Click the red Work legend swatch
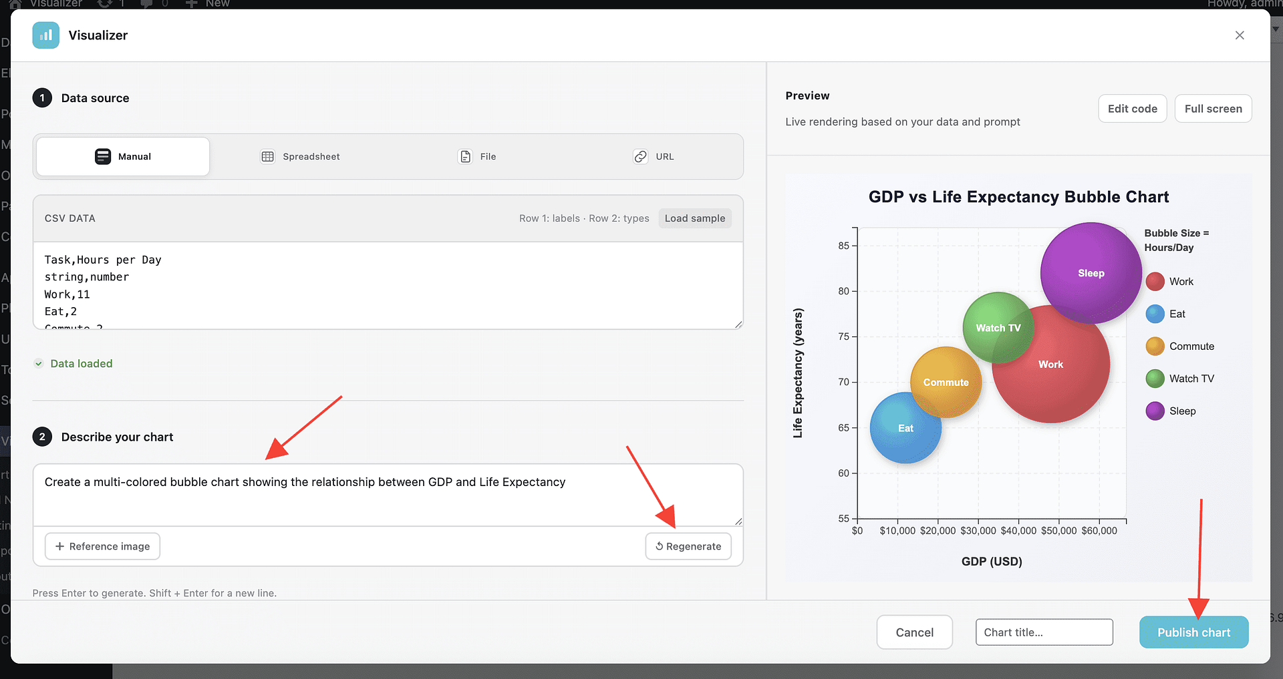 click(1155, 282)
